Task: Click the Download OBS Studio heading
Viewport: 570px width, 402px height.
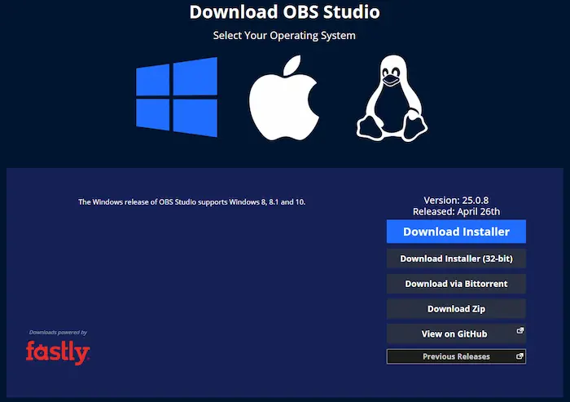Action: click(285, 11)
